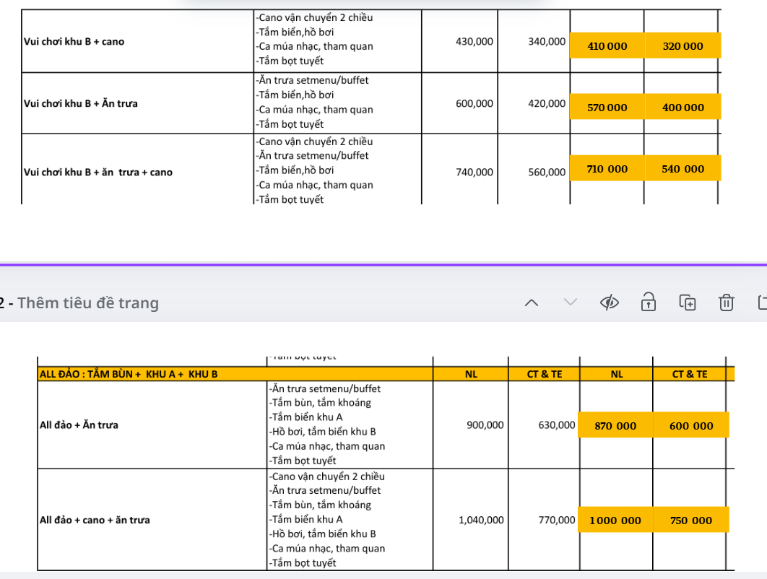Edit the 'Thêm tiêu đề trang' page title field
The image size is (767, 579).
coord(88,303)
